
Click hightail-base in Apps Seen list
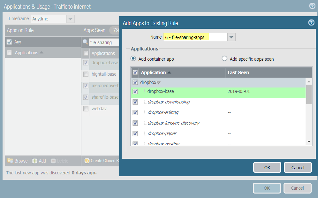(x=104, y=74)
